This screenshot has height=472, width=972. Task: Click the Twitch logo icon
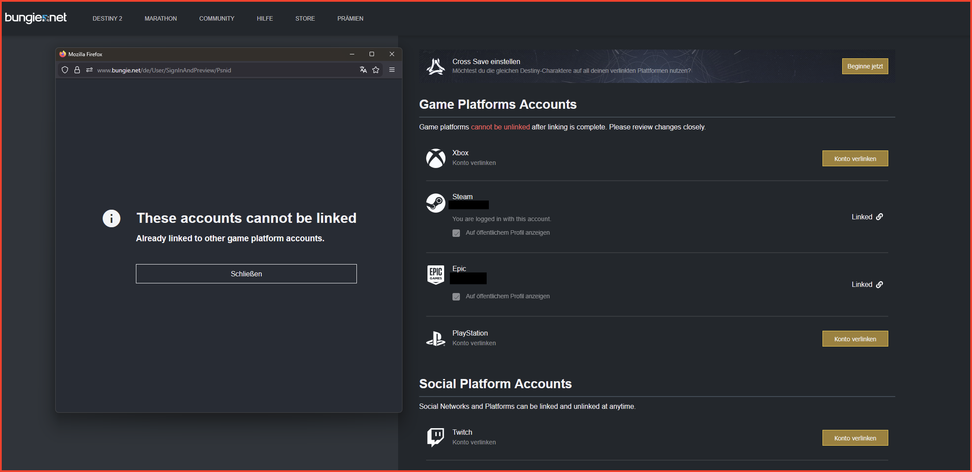435,437
